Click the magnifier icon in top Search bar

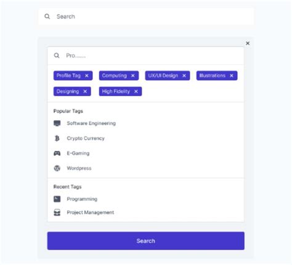[x=47, y=17]
